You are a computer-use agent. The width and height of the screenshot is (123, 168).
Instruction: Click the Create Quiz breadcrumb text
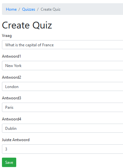(51, 9)
